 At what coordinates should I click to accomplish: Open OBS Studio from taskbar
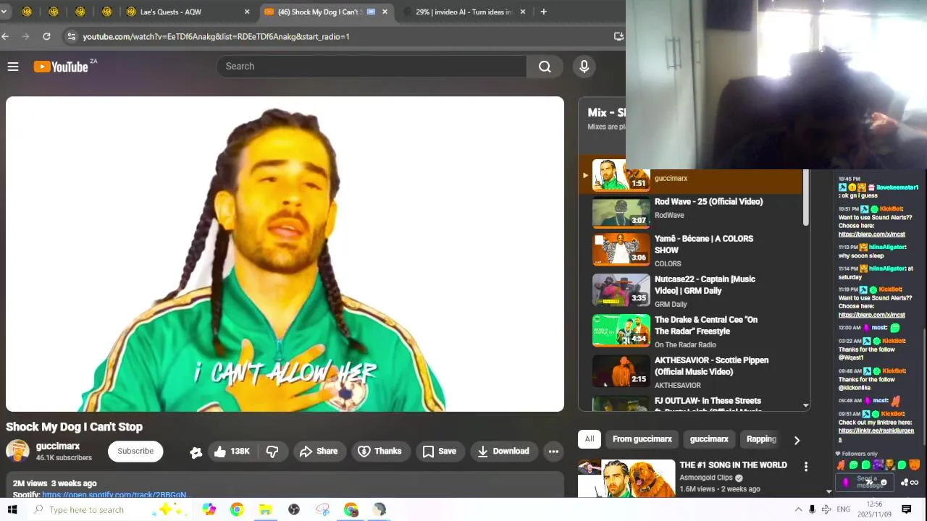pyautogui.click(x=294, y=509)
